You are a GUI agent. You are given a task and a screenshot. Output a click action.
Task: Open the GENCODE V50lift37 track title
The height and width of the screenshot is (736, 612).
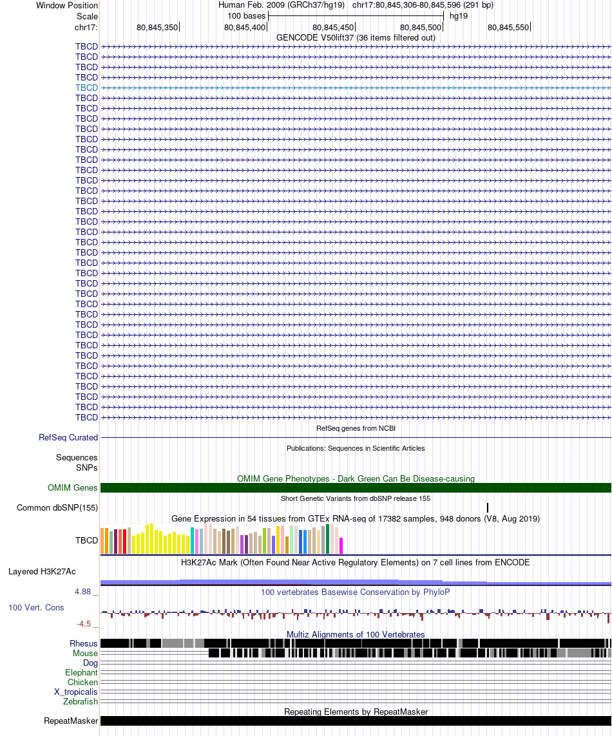356,37
